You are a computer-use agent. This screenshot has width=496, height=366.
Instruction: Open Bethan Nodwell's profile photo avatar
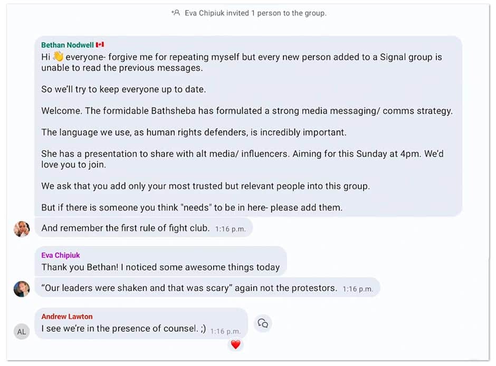pyautogui.click(x=22, y=229)
